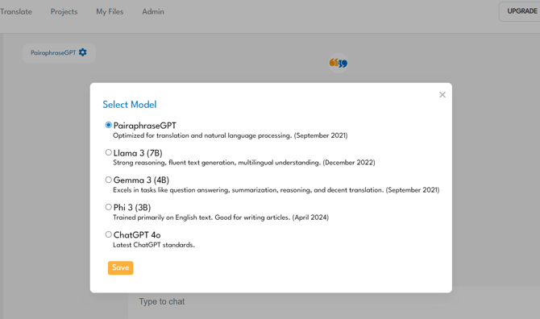Go to the Projects page
The width and height of the screenshot is (540, 319).
(x=64, y=12)
